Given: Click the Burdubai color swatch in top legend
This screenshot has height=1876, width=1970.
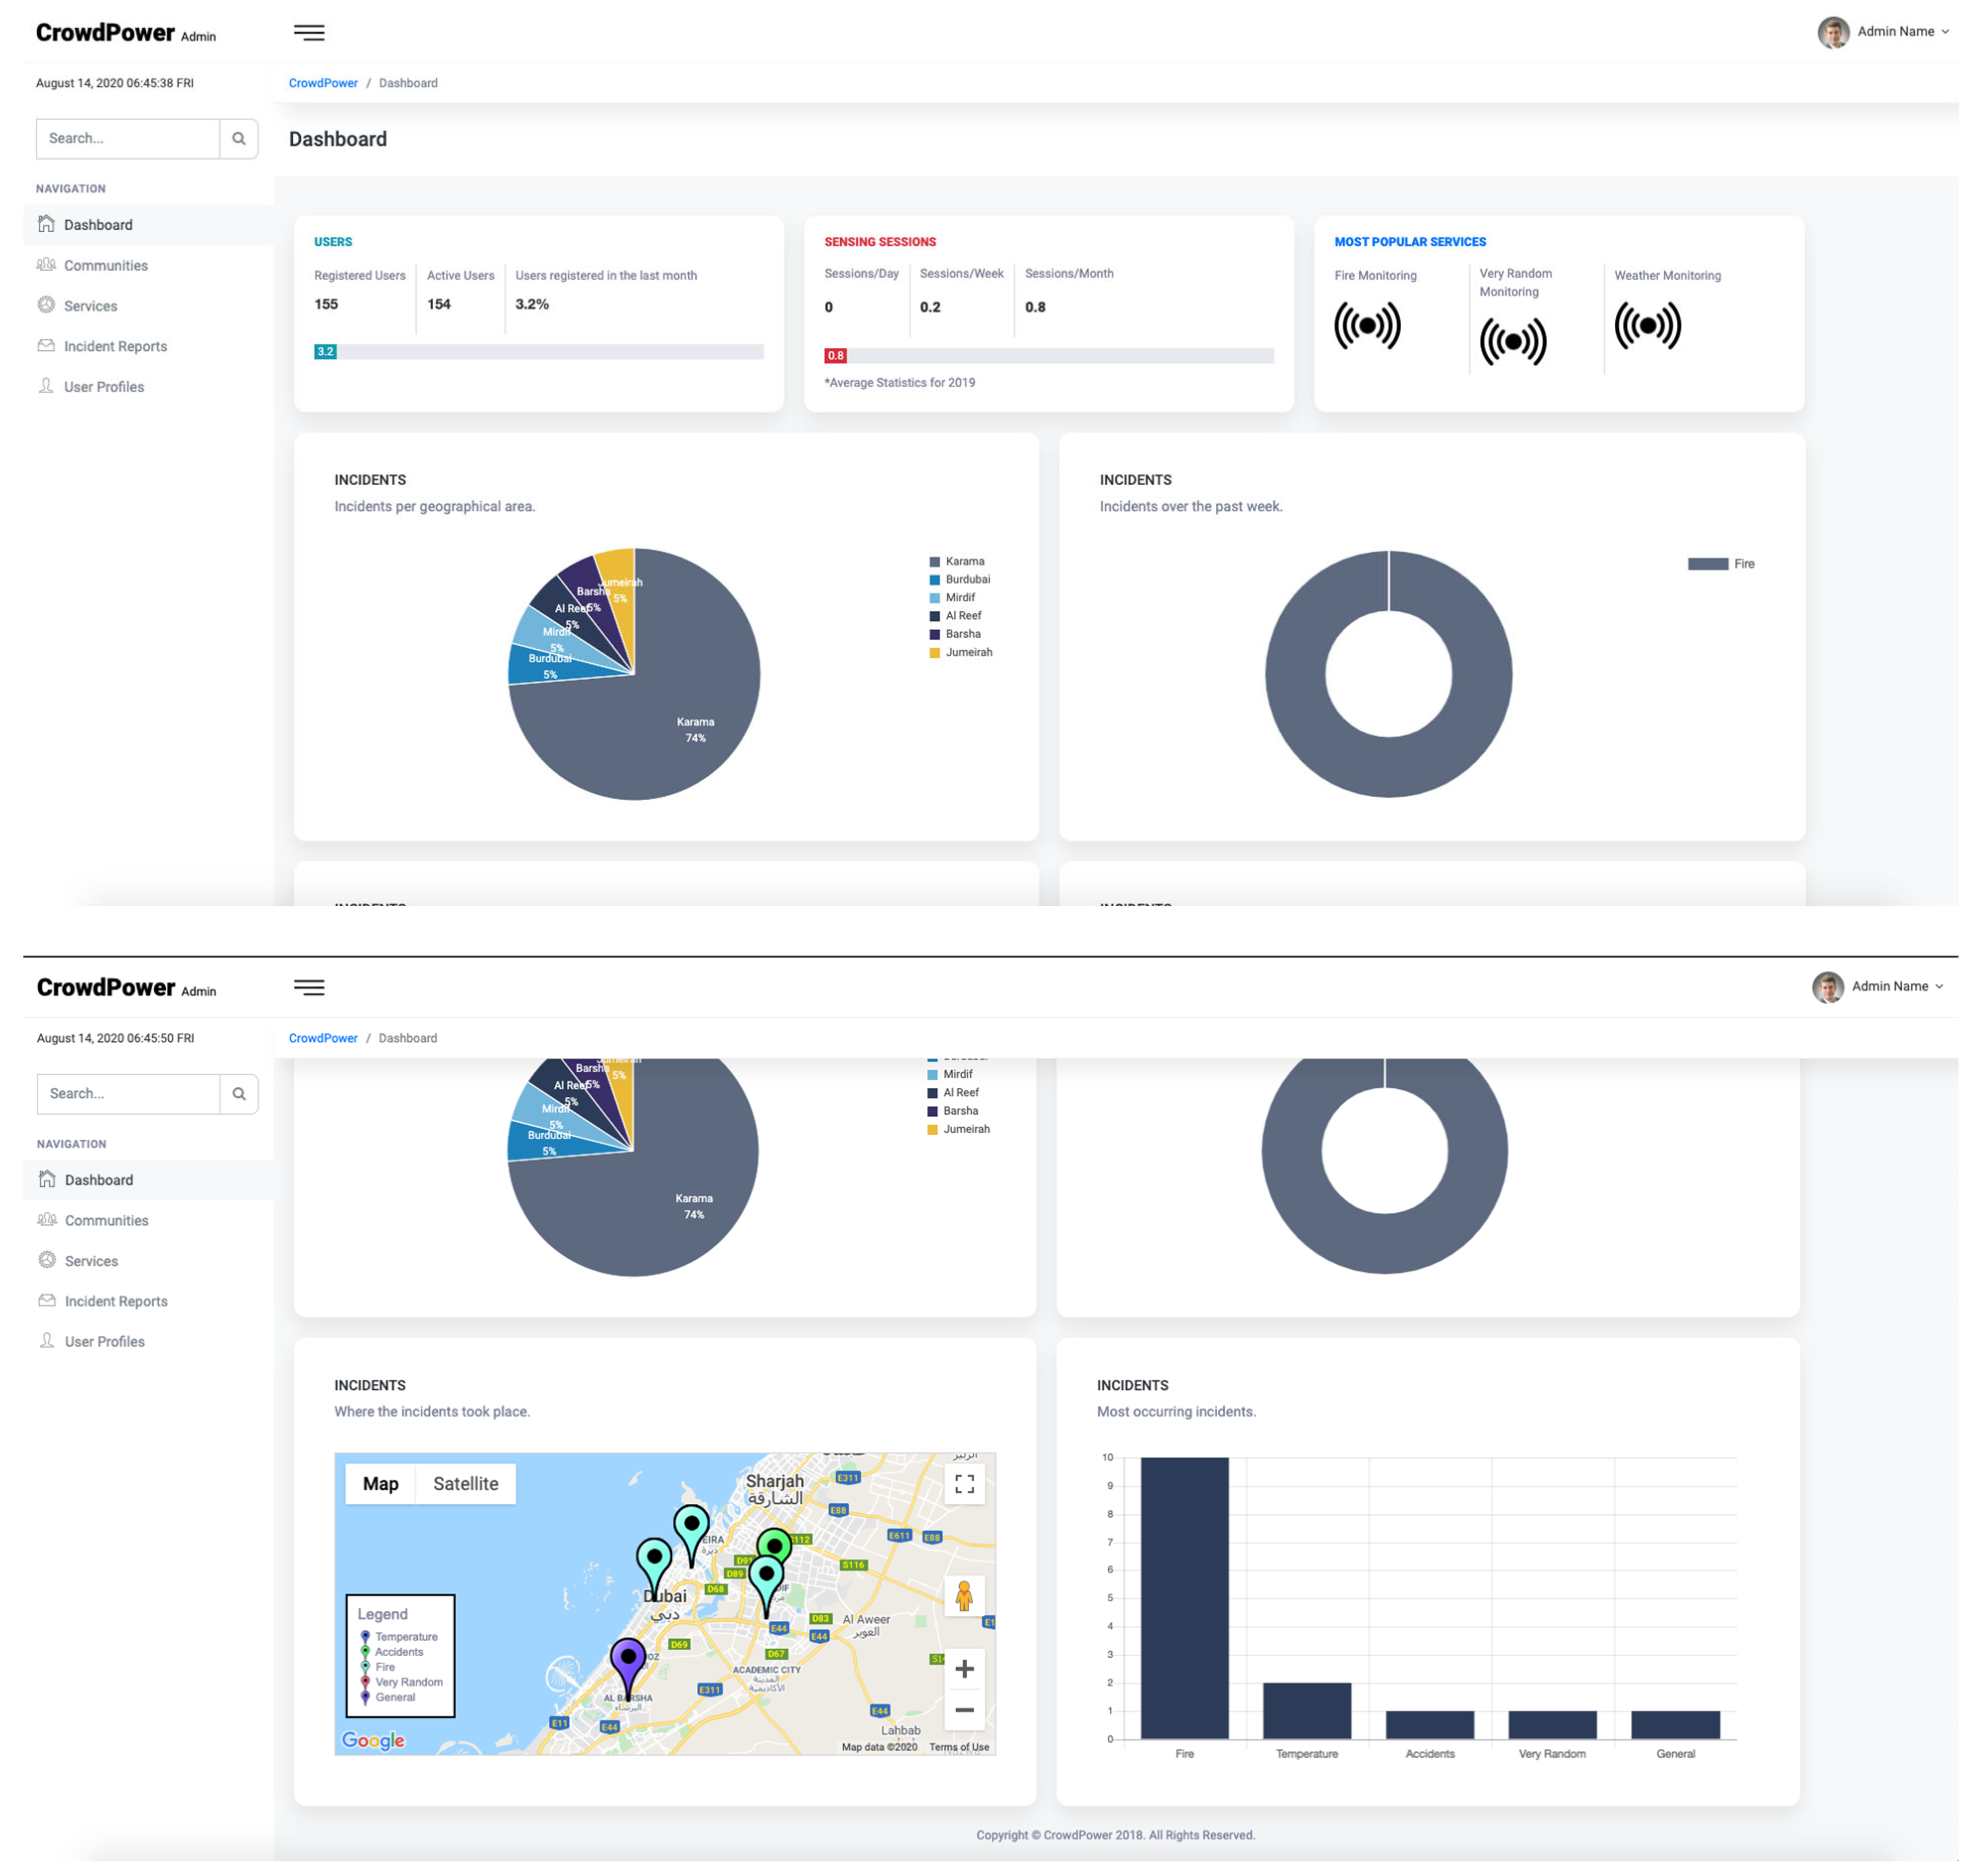Looking at the screenshot, I should pyautogui.click(x=934, y=580).
